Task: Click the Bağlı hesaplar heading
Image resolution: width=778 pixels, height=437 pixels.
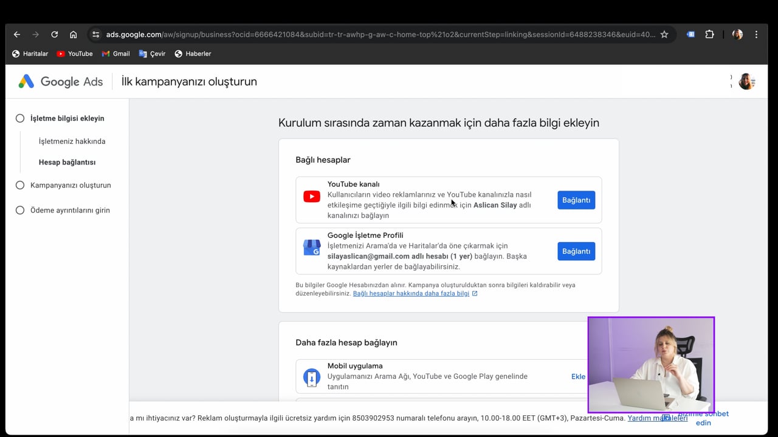Action: (x=323, y=160)
